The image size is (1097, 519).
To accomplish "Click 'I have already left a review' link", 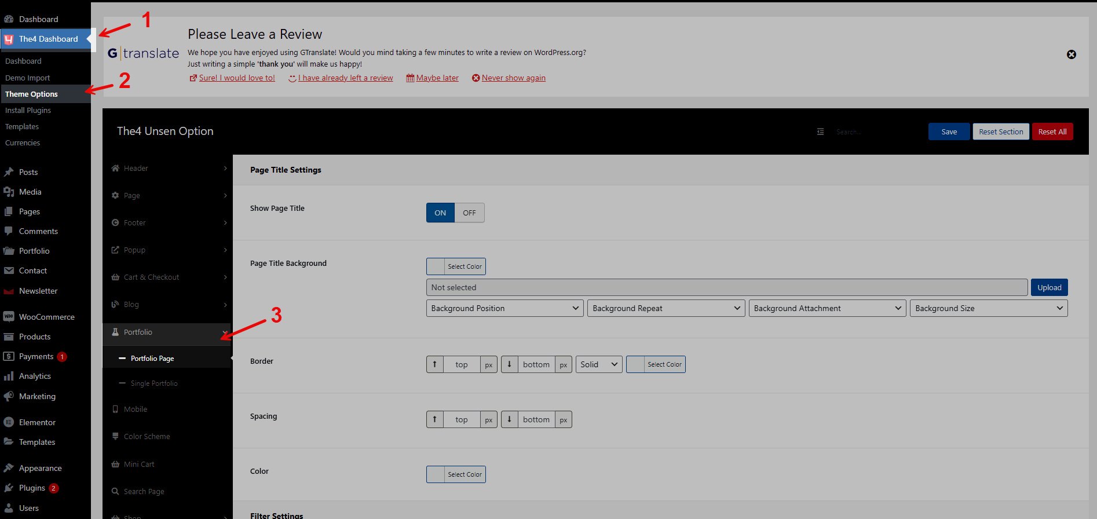I will pyautogui.click(x=345, y=78).
